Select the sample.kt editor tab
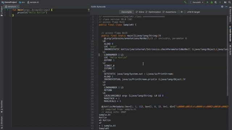 point(12,6)
